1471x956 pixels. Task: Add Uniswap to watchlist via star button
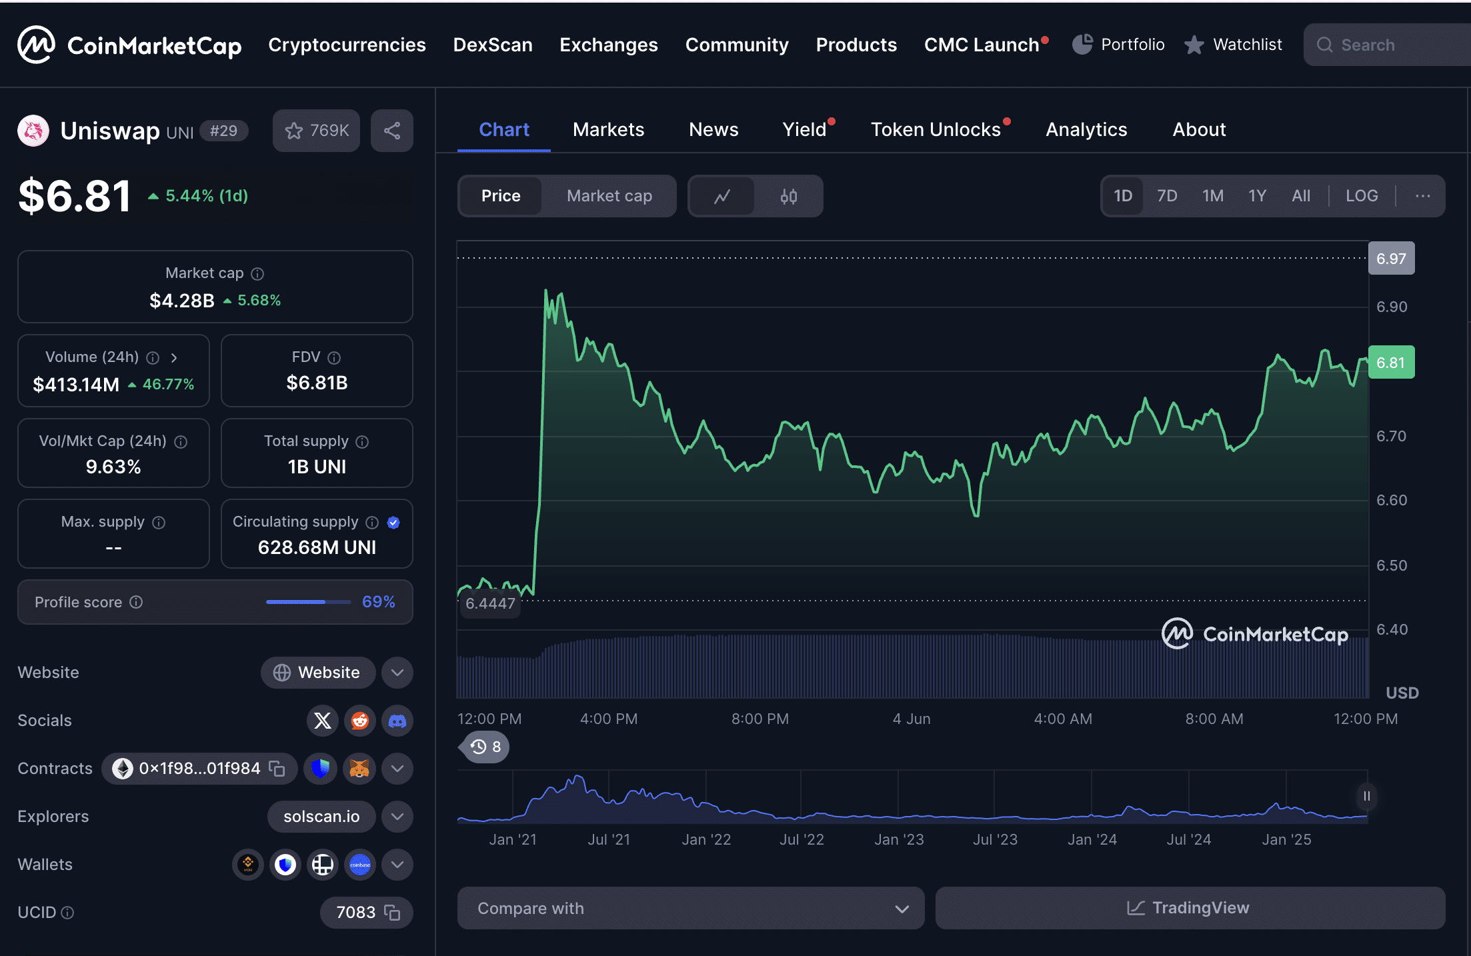click(316, 131)
